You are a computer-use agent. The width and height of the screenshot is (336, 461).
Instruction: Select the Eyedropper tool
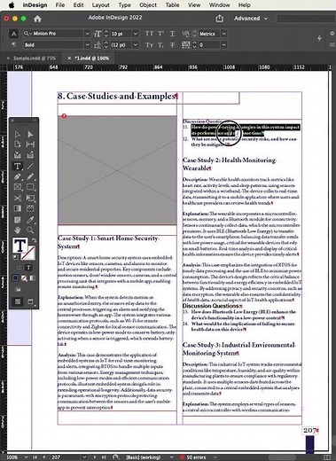click(x=30, y=220)
